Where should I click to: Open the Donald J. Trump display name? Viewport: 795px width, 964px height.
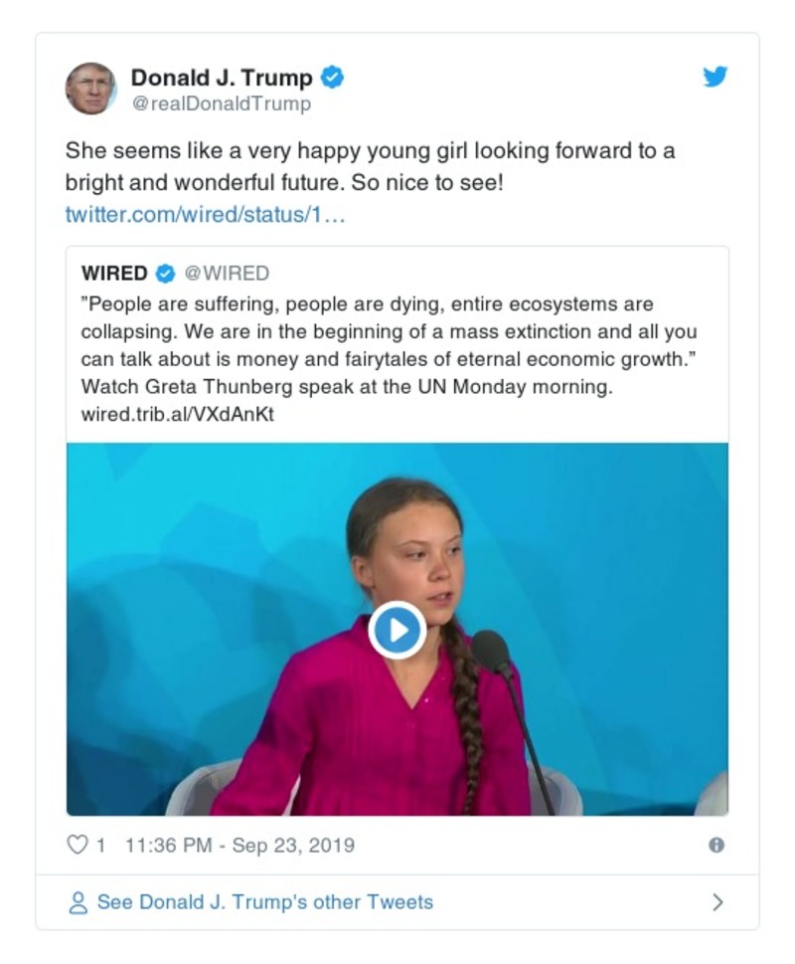(x=222, y=78)
